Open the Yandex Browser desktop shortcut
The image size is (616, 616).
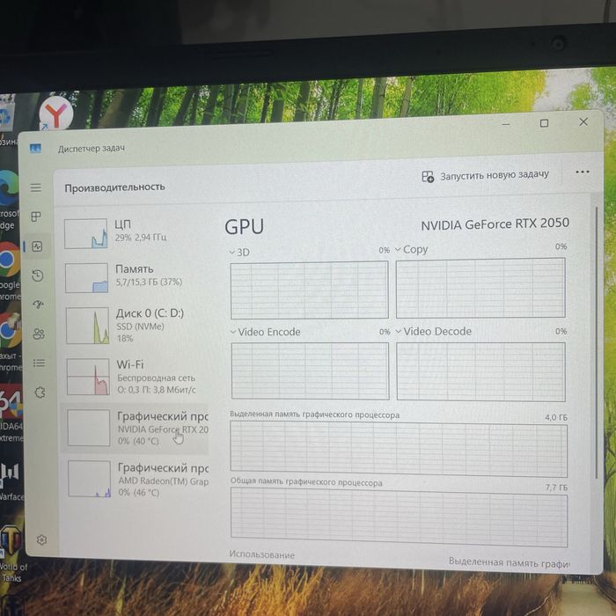point(56,114)
